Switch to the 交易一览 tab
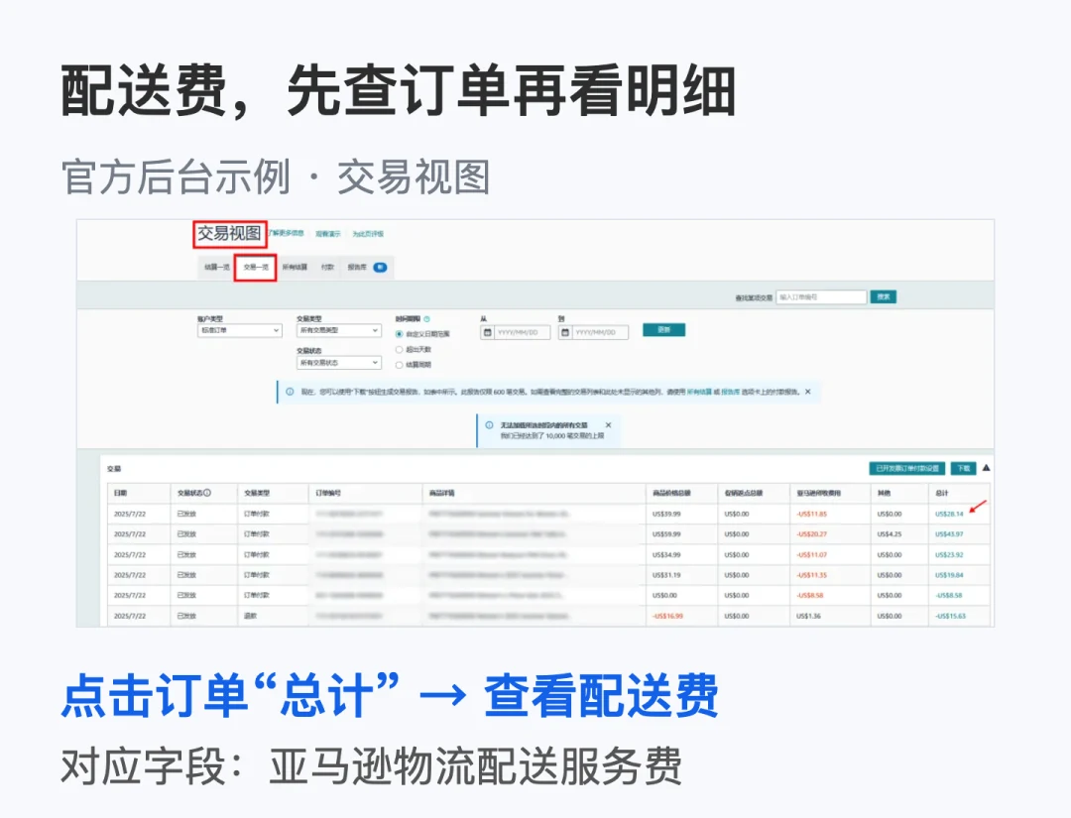The image size is (1071, 818). [256, 267]
